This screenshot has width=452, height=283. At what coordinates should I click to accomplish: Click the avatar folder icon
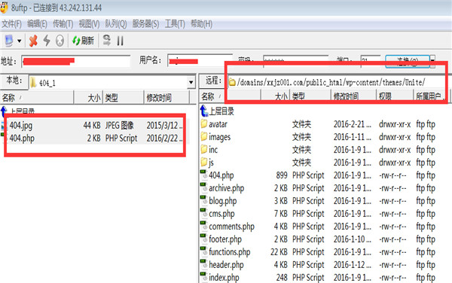(x=204, y=123)
